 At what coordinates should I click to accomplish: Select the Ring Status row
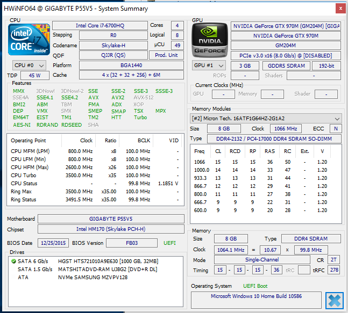pyautogui.click(x=95, y=200)
